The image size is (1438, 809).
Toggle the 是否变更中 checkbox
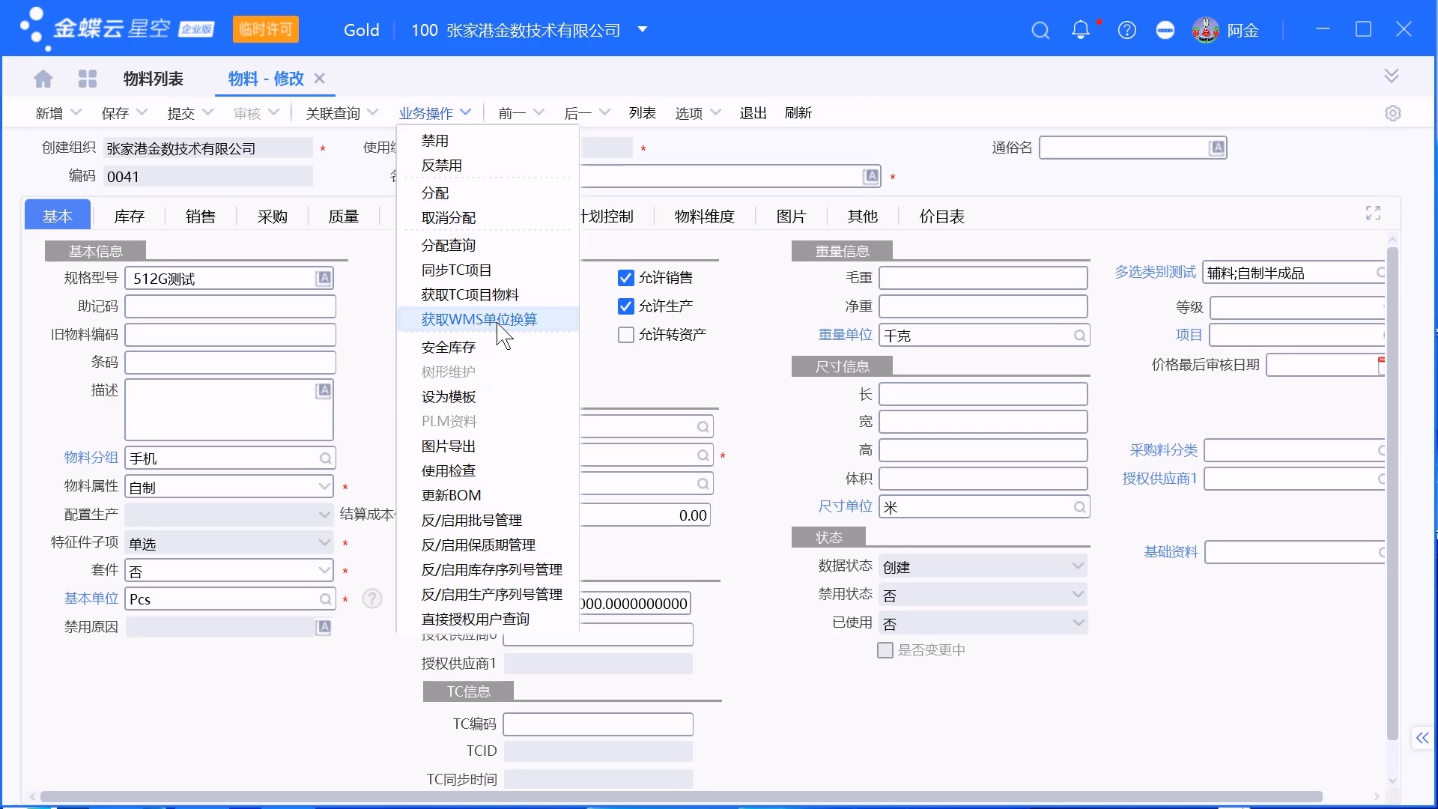885,650
